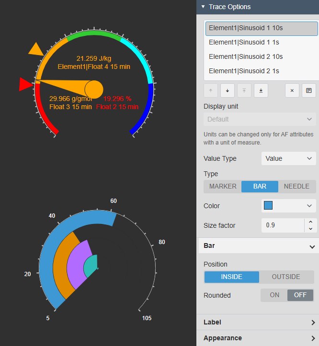Click the Size factor input field
This screenshot has height=346, width=319.
click(283, 225)
